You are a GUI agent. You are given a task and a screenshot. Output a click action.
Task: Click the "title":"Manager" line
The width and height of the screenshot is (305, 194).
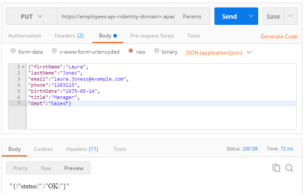click(x=54, y=97)
